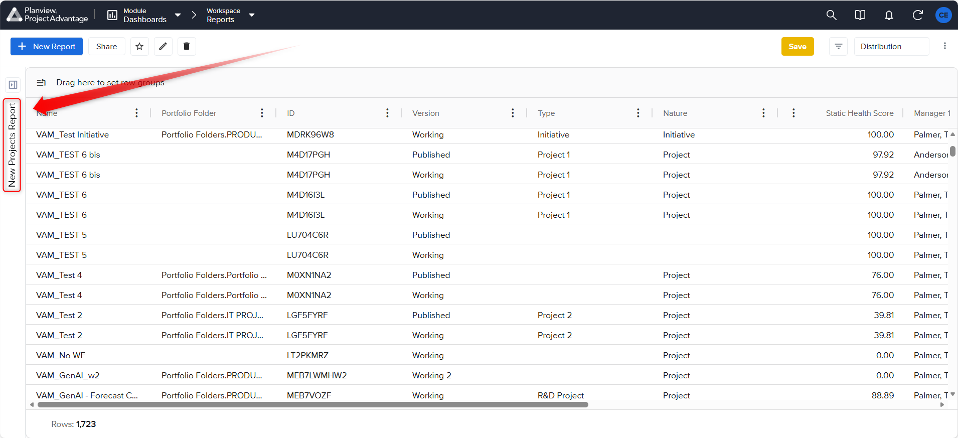Sort by ID column header
Screen dimensions: 958x438
click(291, 113)
